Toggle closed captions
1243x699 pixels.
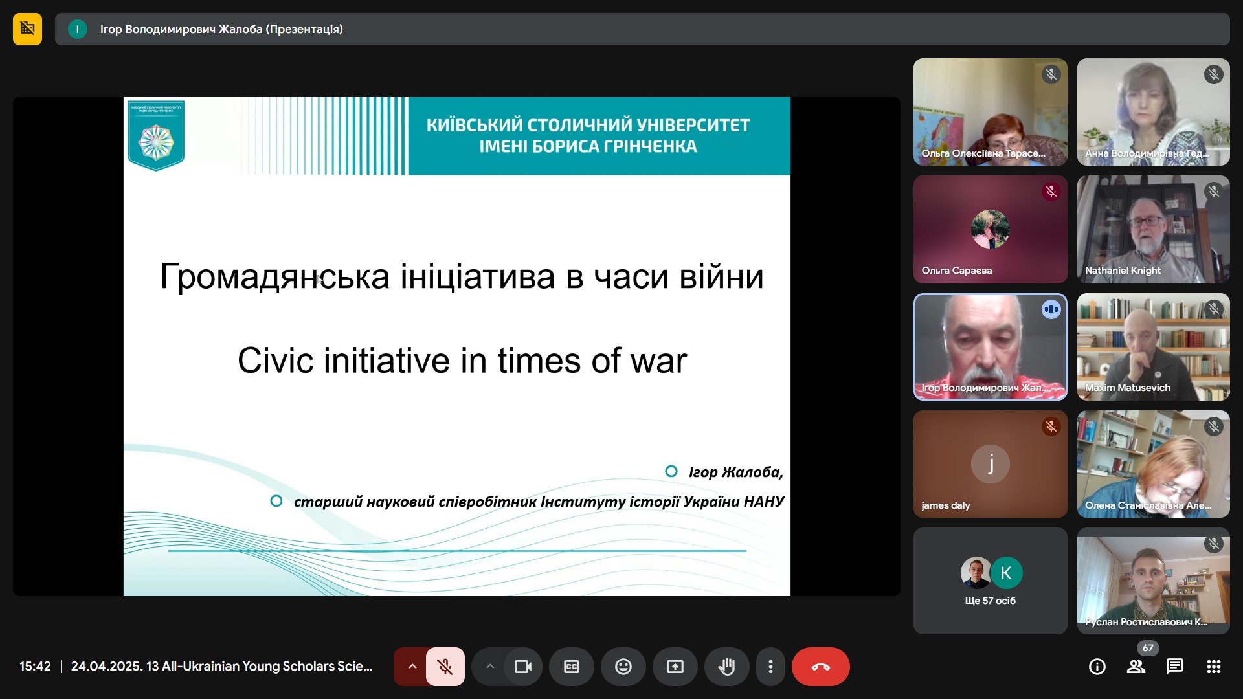572,667
